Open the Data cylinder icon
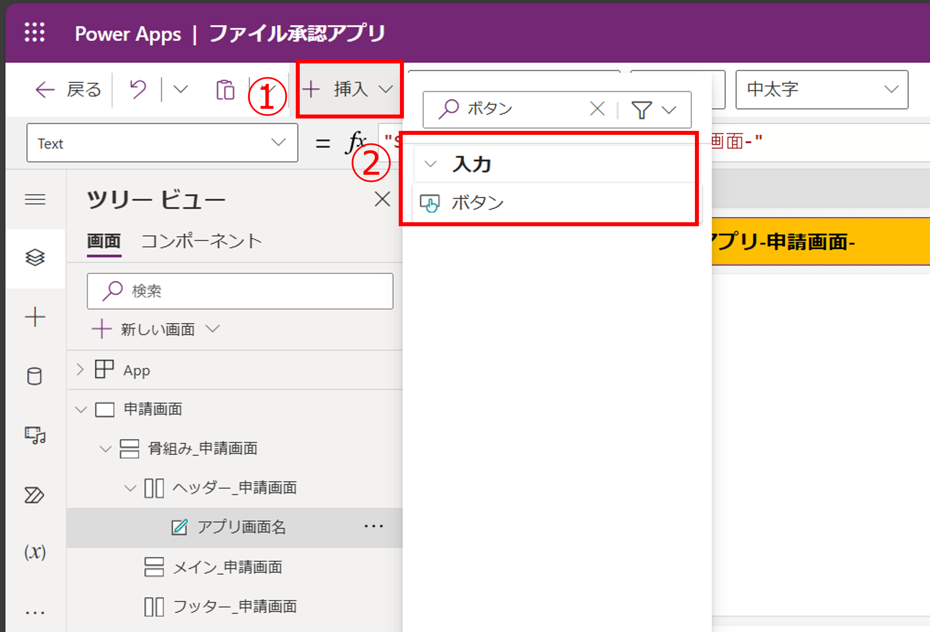 coord(34,376)
